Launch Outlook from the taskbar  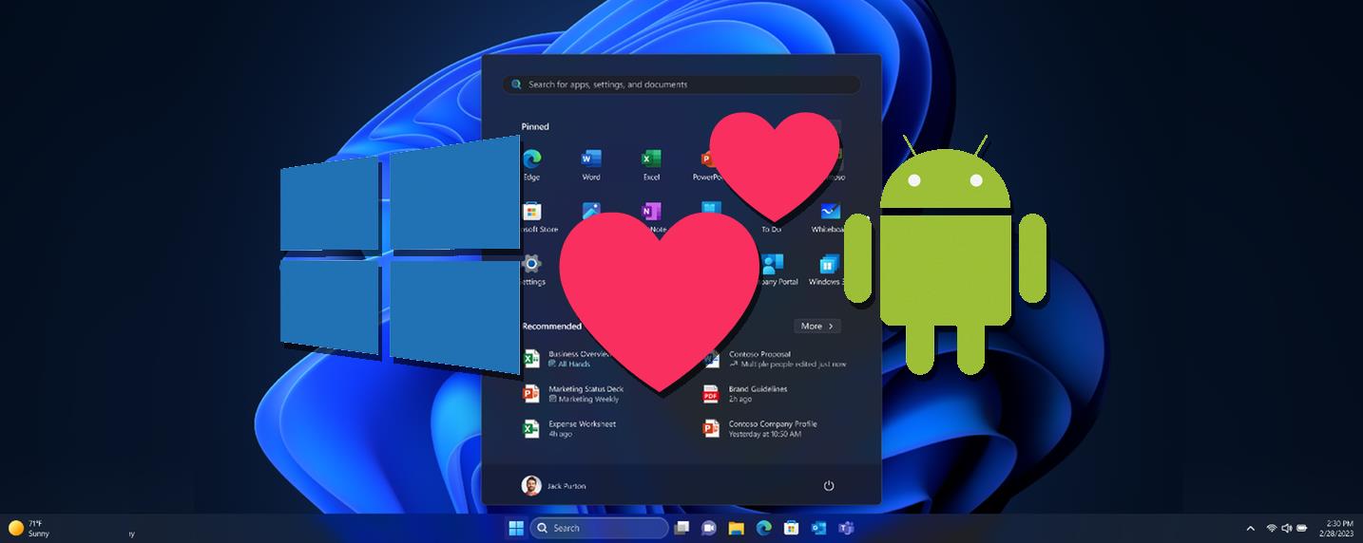[818, 528]
